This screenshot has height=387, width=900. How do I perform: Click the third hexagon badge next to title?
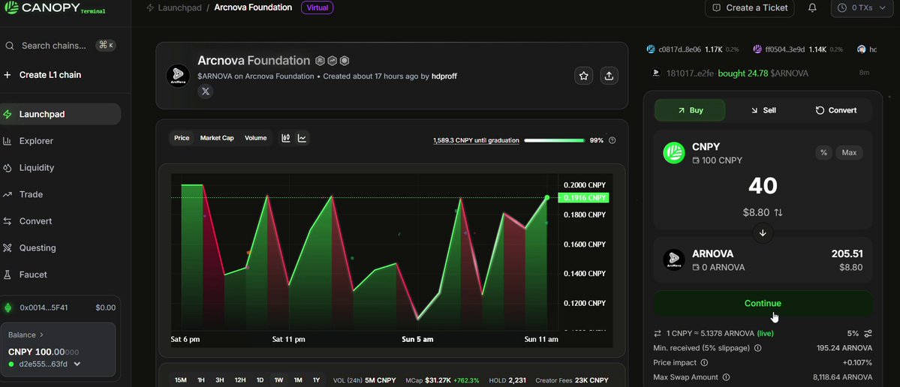pyautogui.click(x=345, y=61)
